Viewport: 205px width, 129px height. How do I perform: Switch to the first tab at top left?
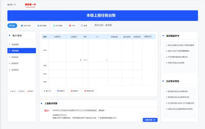pos(11,5)
